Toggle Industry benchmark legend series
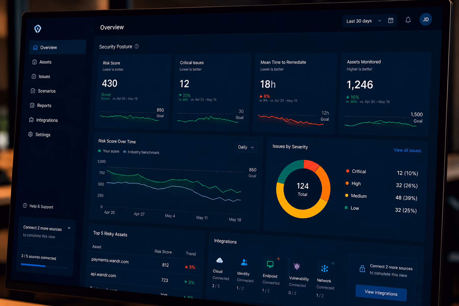 [x=141, y=152]
